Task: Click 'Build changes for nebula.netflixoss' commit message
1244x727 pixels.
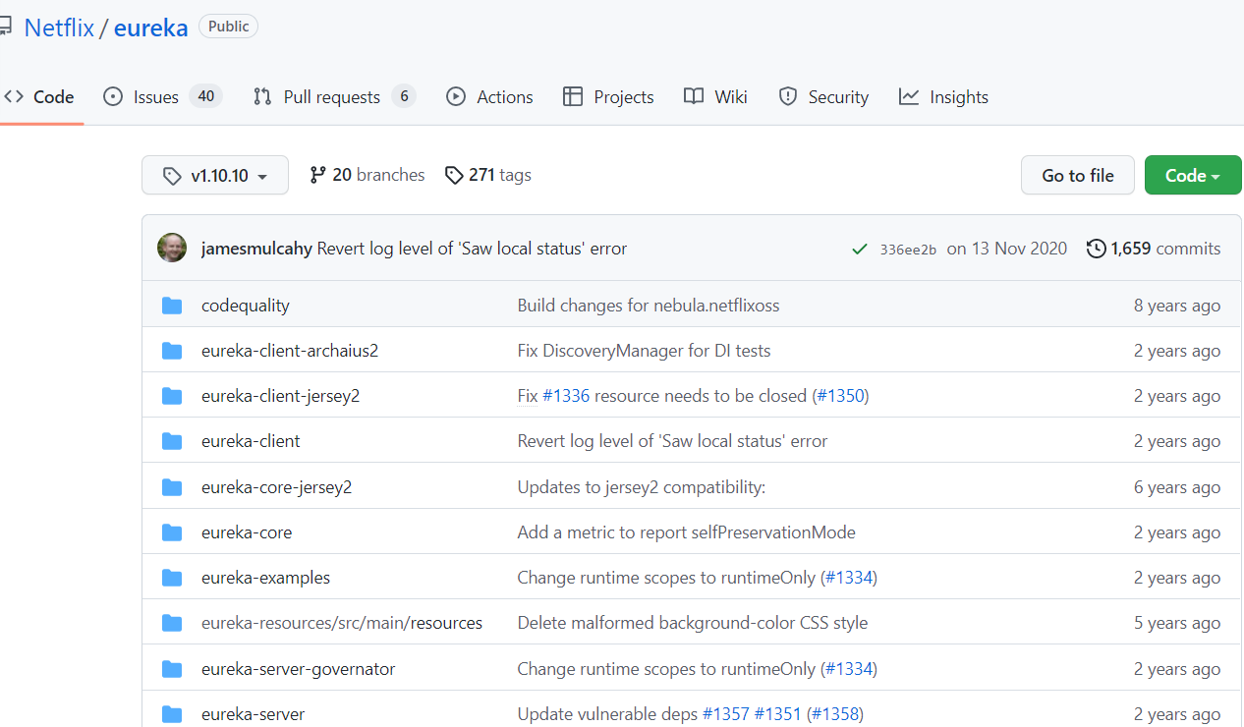Action: pos(649,306)
